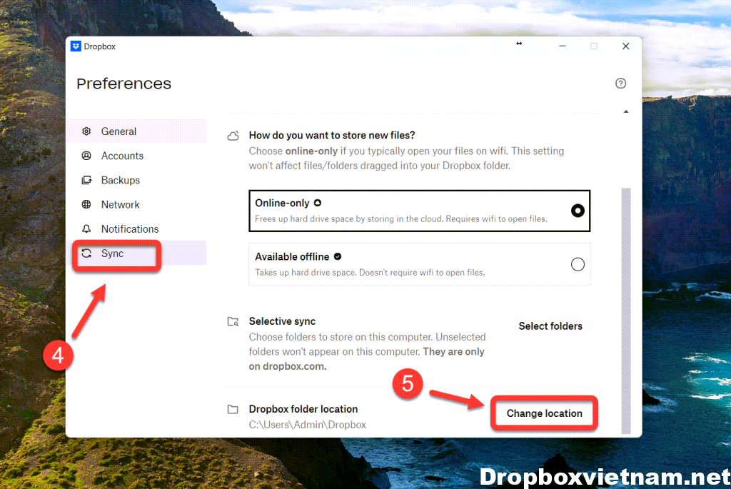731x489 pixels.
Task: Click the Select folders button
Action: coord(550,326)
